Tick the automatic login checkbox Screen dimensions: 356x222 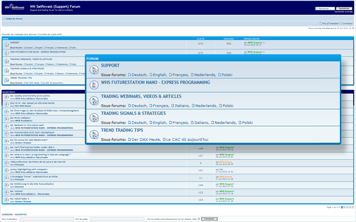(x=199, y=218)
